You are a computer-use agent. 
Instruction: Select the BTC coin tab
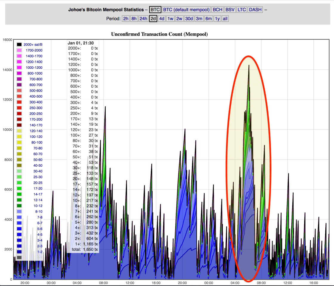click(155, 10)
